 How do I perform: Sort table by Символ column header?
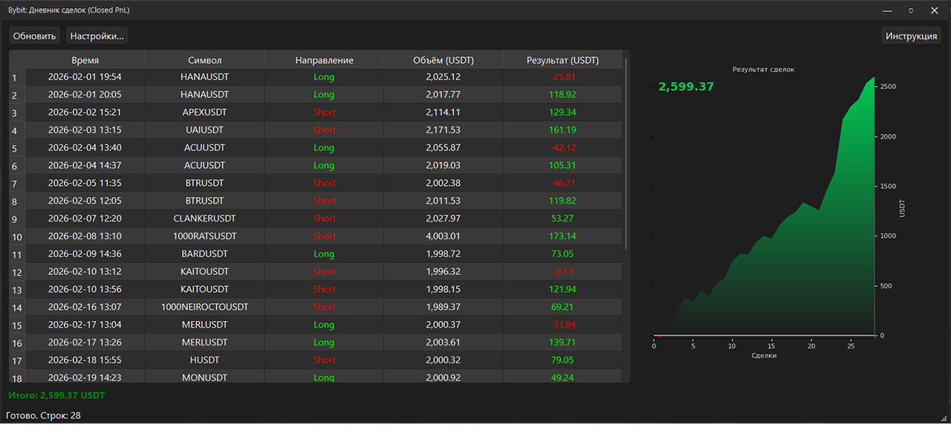(204, 60)
